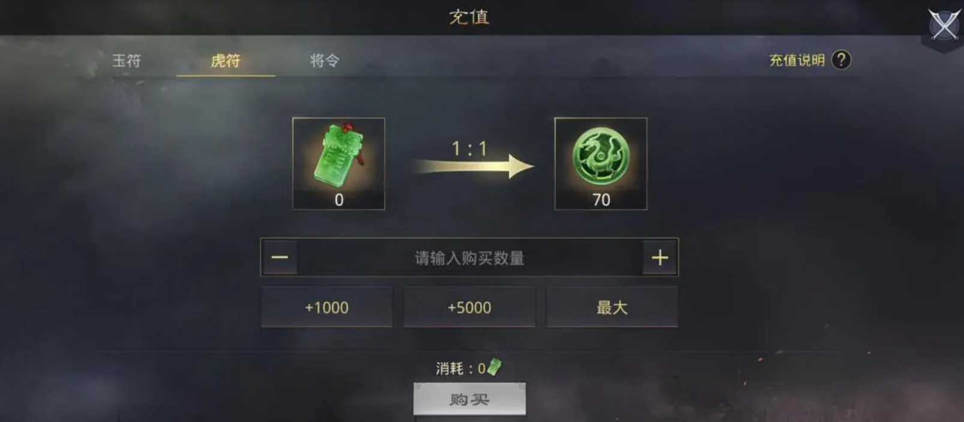Screen dimensions: 964x422
Task: Click the jade balance count 0
Action: point(339,200)
